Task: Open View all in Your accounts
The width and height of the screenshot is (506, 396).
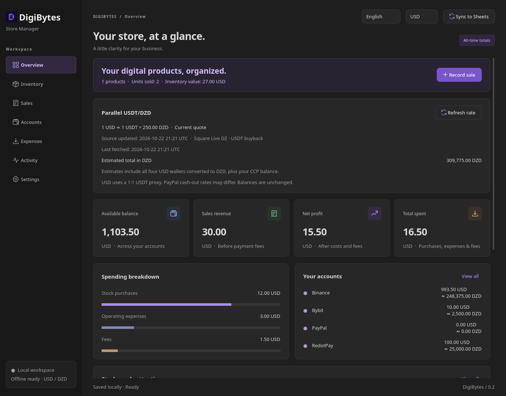Action: [x=470, y=276]
